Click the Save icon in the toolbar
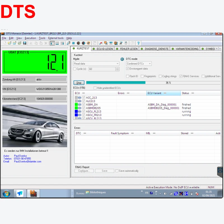Image resolution: width=224 pixels, height=224 pixels. pyautogui.click(x=25, y=43)
